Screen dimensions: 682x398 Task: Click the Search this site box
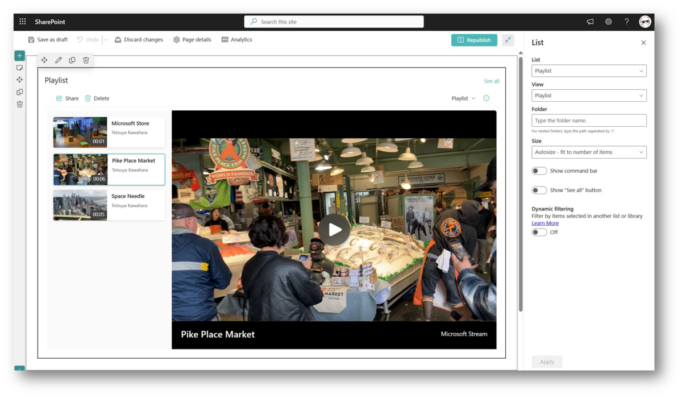[334, 22]
